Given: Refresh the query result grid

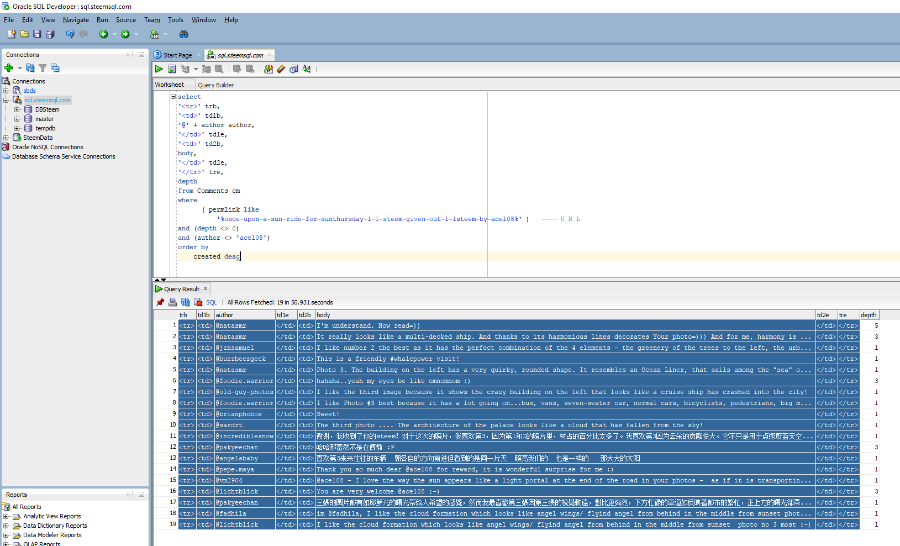Looking at the screenshot, I should pyautogui.click(x=185, y=302).
